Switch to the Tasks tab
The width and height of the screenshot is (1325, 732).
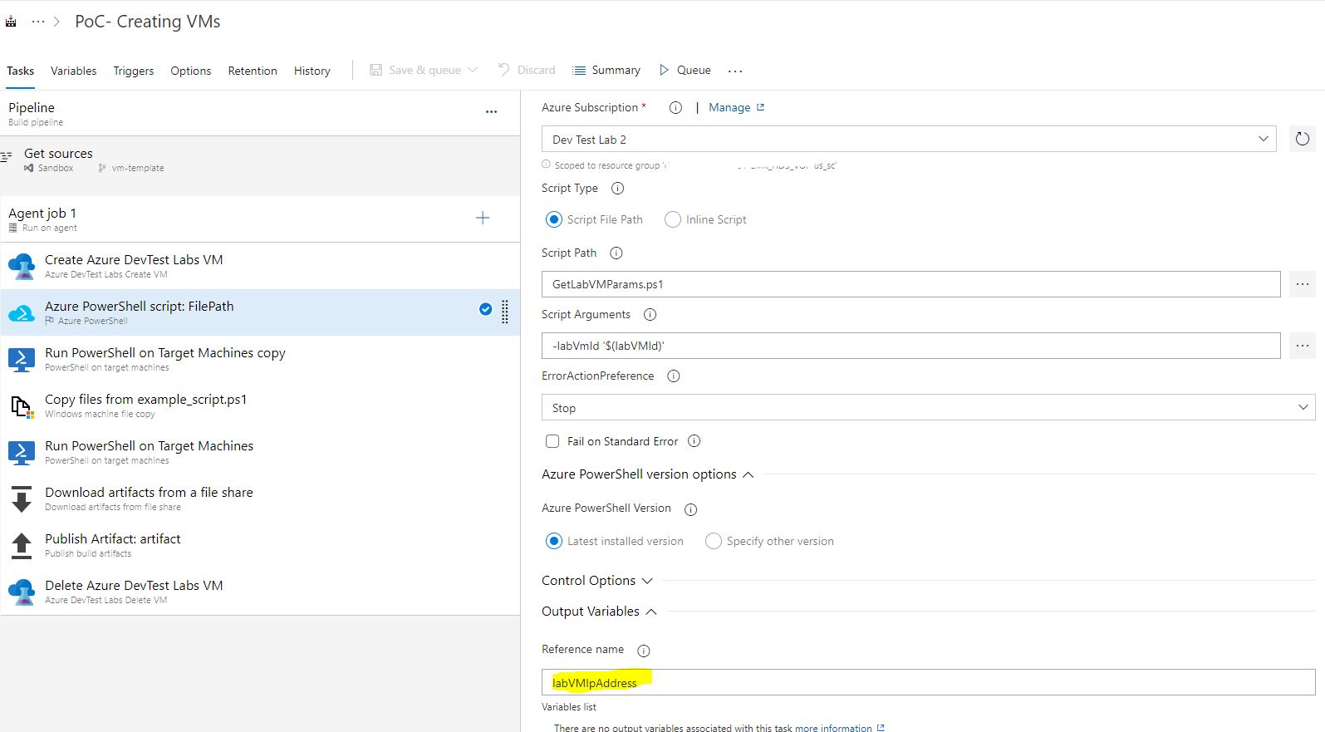click(x=21, y=71)
